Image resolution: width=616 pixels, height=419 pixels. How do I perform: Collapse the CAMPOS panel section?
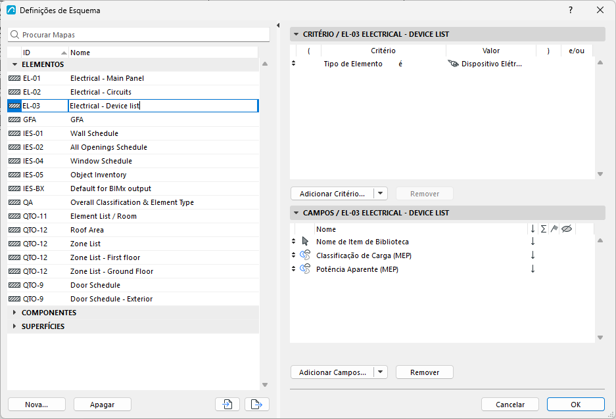296,213
